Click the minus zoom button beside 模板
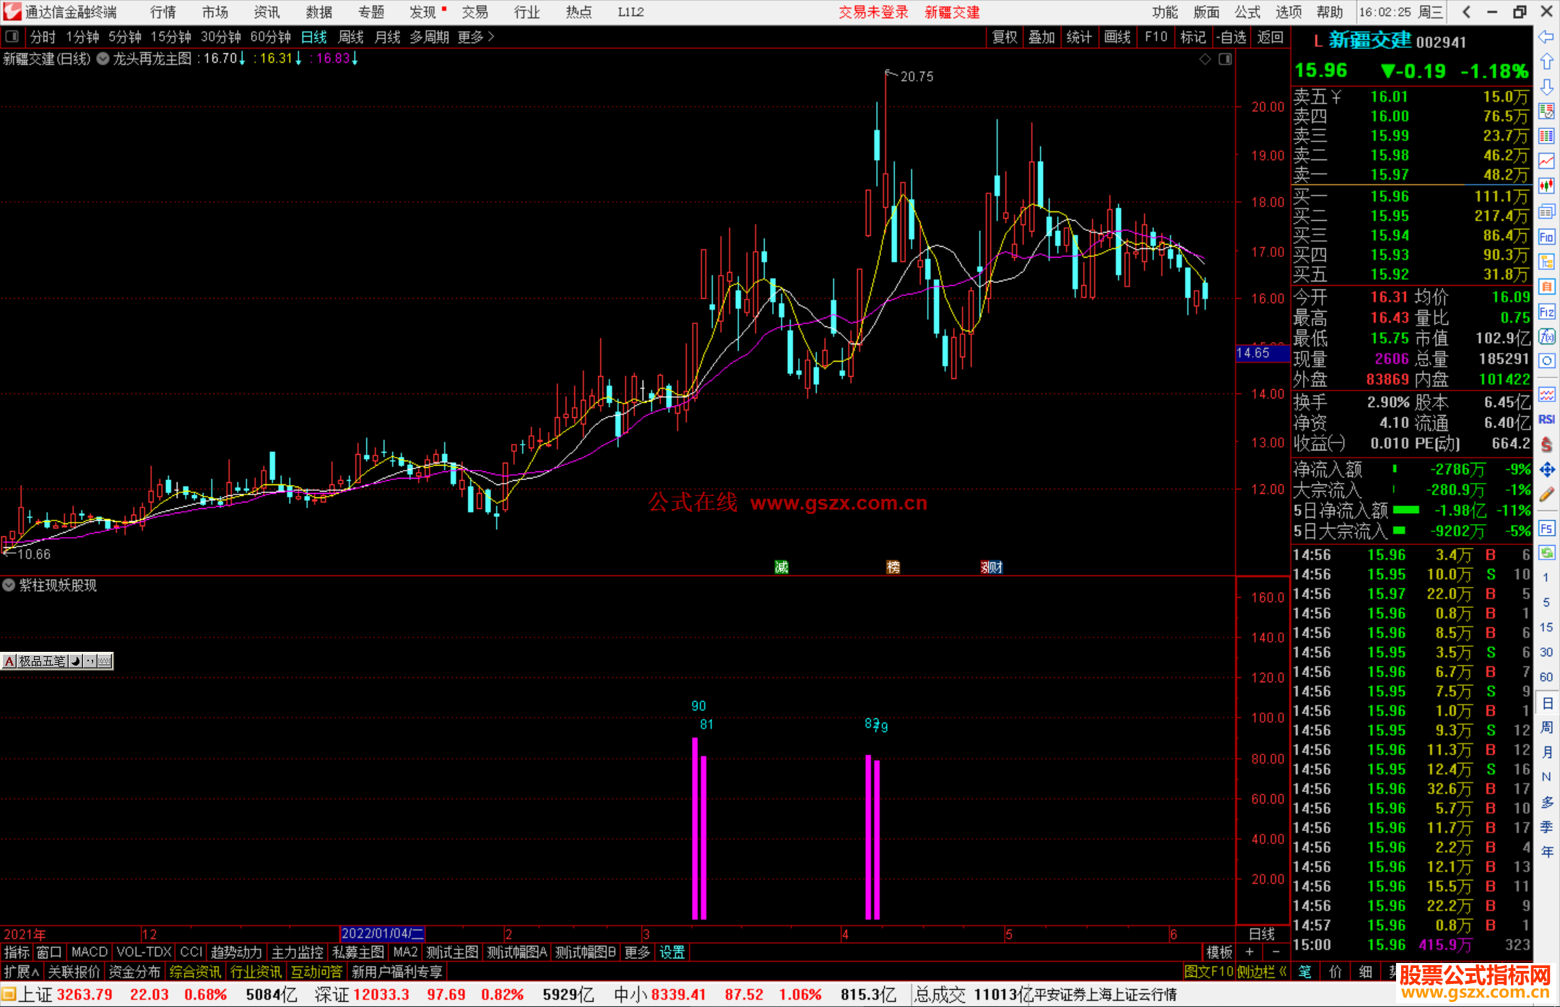The image size is (1560, 1007). click(1276, 952)
